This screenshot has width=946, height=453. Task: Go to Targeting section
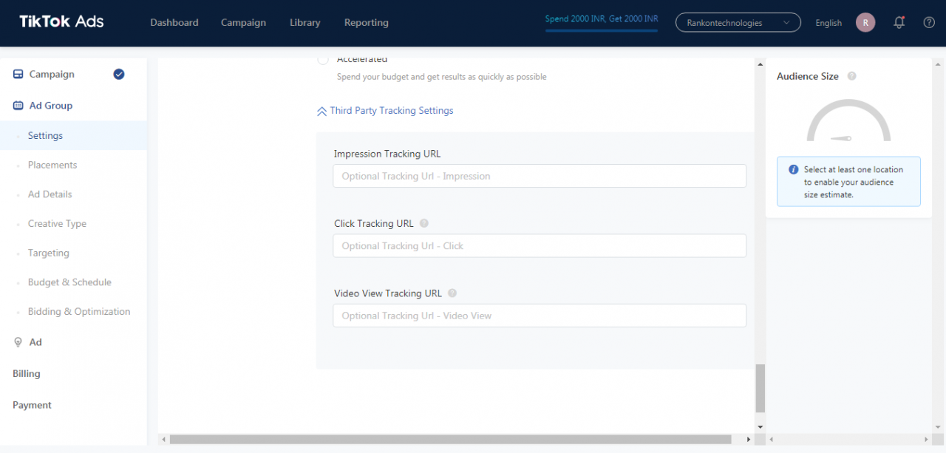(x=49, y=253)
